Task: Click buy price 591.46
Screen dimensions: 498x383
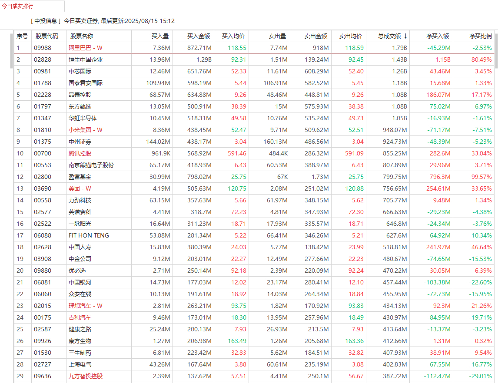Action: coord(237,154)
